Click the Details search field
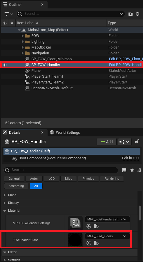 tap(61, 170)
